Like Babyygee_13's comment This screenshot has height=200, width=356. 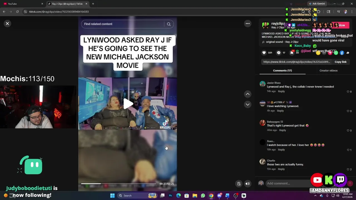[348, 131]
